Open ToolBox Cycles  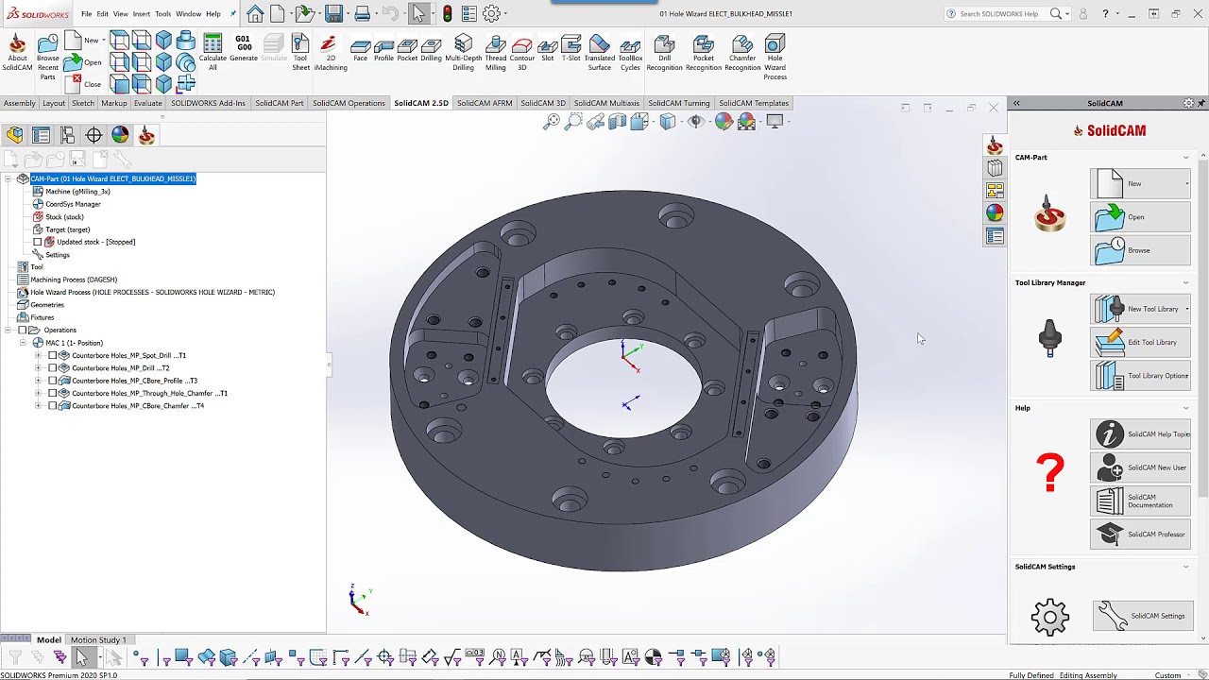(630, 53)
